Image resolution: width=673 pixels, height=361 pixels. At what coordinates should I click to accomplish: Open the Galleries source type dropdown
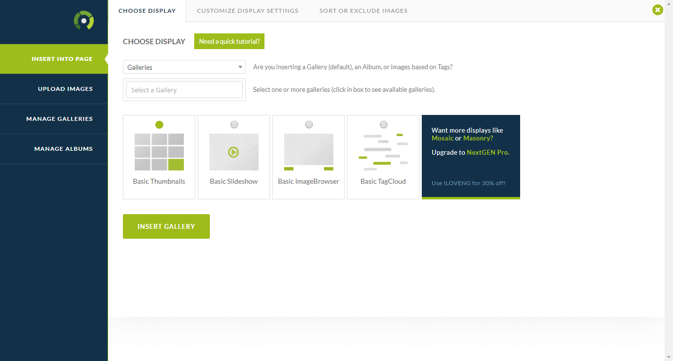tap(184, 67)
